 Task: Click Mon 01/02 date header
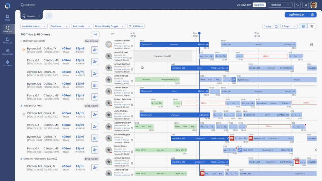pyautogui.click(x=133, y=34)
